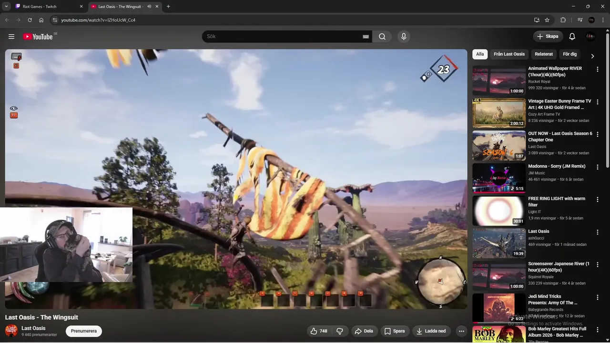Open a new browser tab

click(x=168, y=7)
